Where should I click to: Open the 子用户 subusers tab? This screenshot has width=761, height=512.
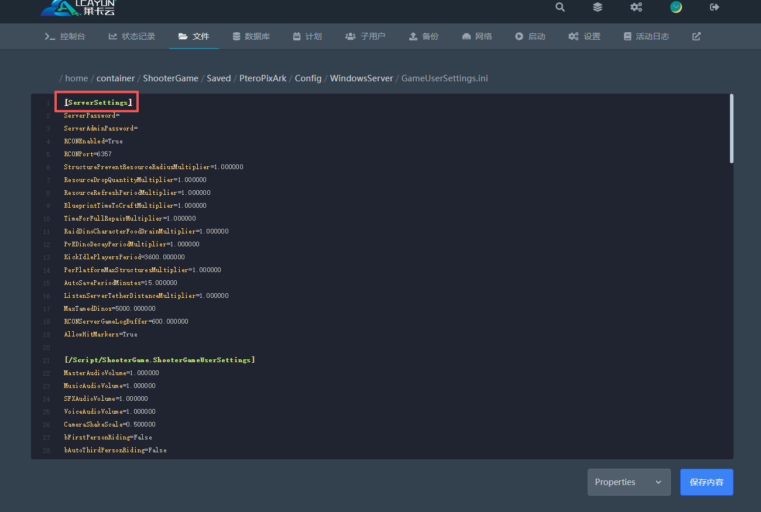tap(365, 36)
